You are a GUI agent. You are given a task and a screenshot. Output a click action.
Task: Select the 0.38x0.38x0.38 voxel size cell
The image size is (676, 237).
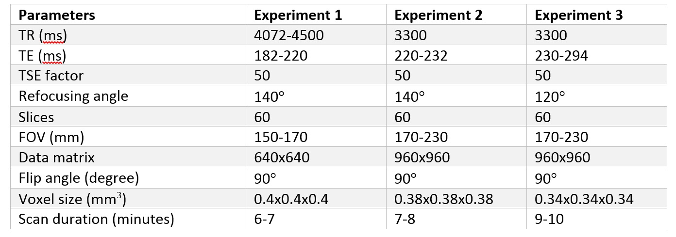pyautogui.click(x=444, y=199)
